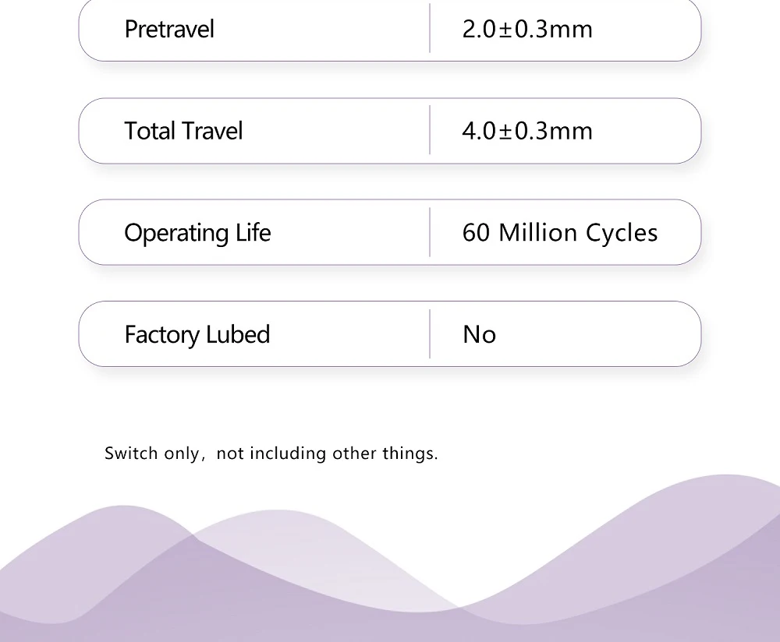Click the dark purple band at the bottom

pyautogui.click(x=390, y=629)
